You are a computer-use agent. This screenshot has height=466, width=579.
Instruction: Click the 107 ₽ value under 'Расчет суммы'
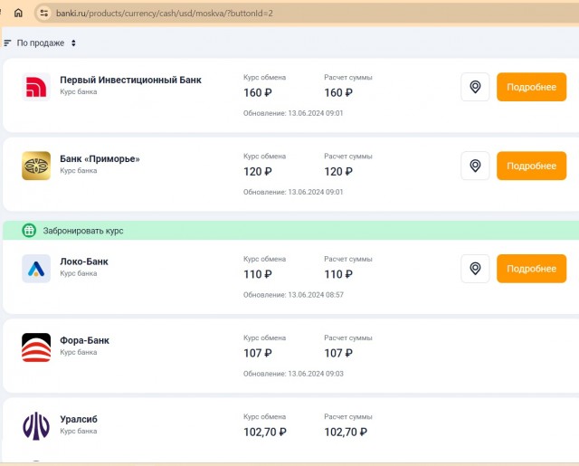[x=338, y=354]
